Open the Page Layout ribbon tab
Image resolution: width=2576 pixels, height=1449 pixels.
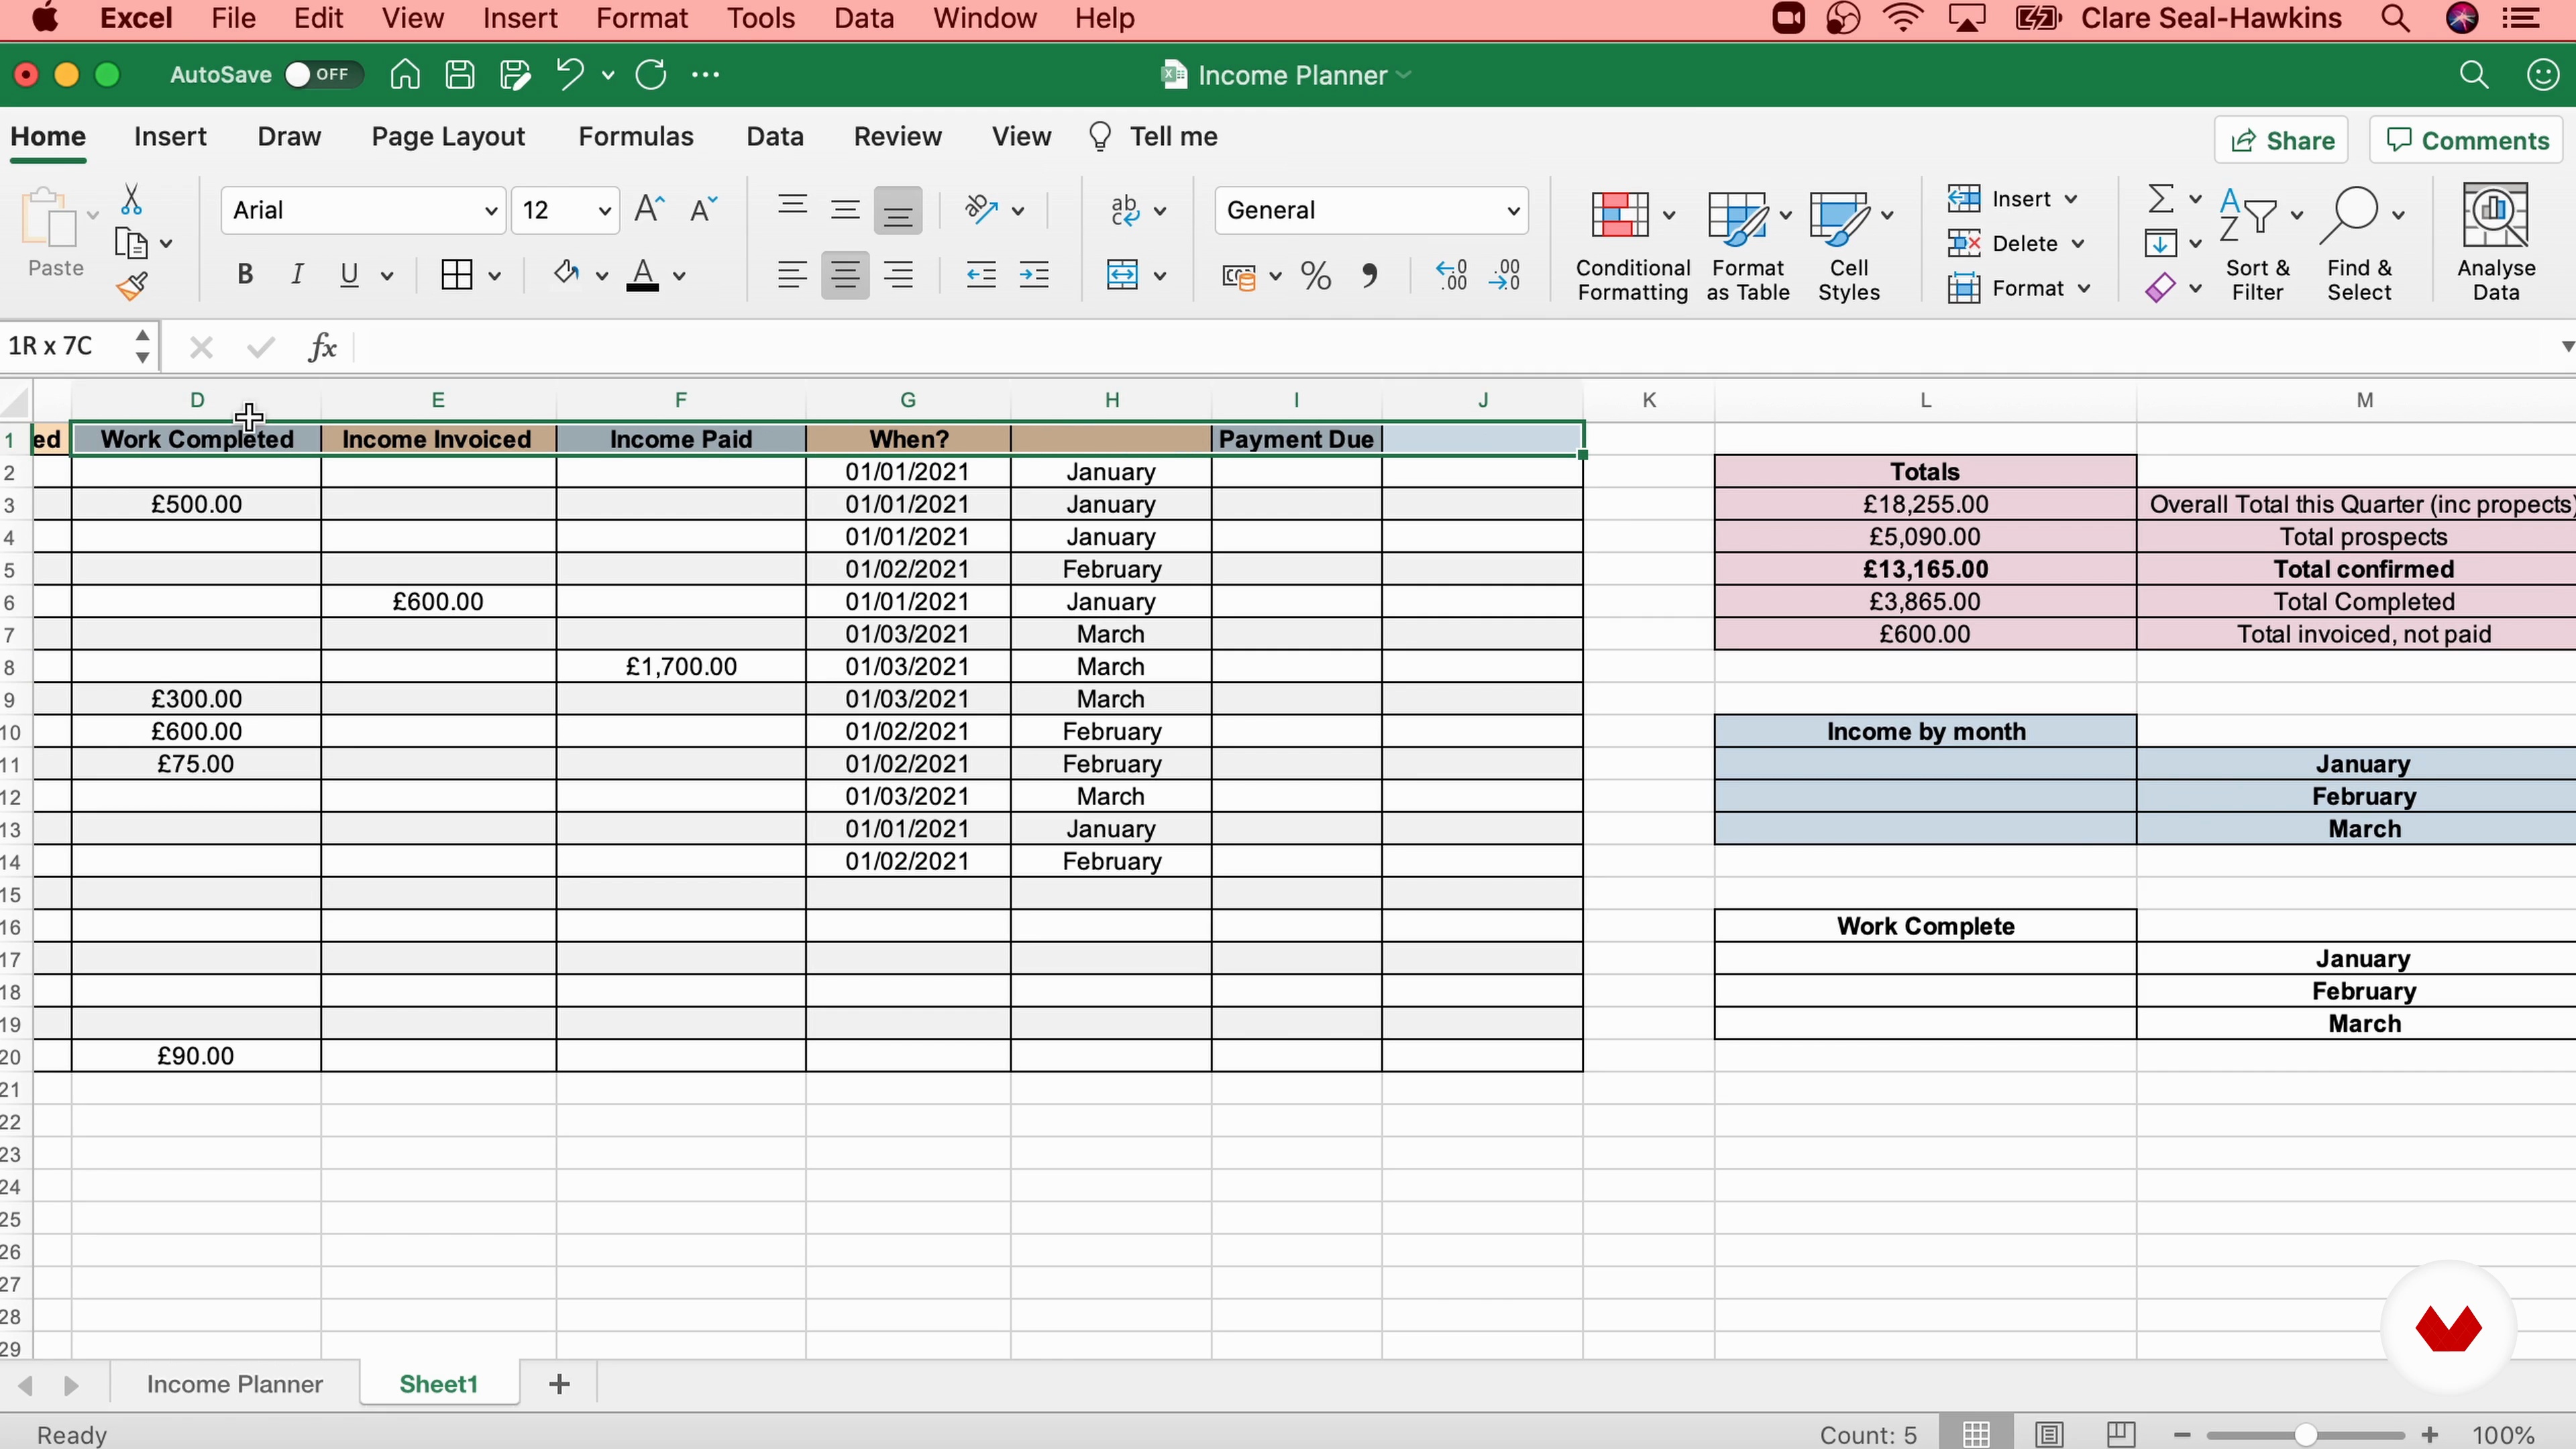click(448, 137)
